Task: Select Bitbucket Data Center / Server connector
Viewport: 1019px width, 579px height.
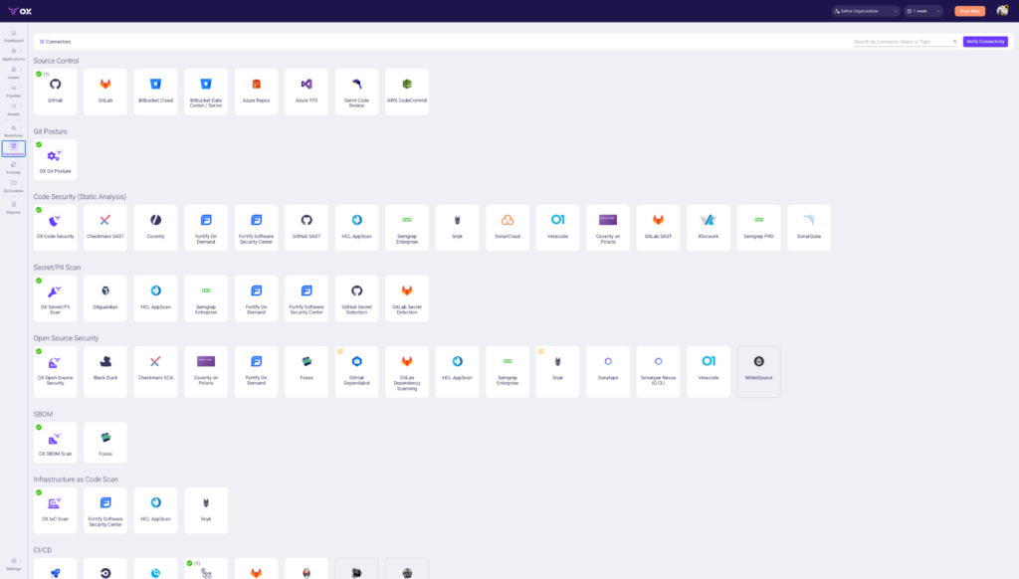Action: 206,92
